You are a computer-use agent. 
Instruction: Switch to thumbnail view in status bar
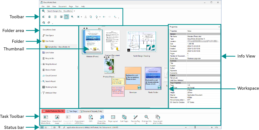pyautogui.click(x=42, y=127)
